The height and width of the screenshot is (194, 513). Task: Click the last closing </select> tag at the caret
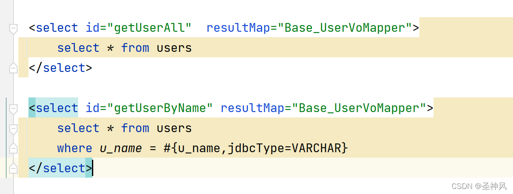(x=60, y=168)
